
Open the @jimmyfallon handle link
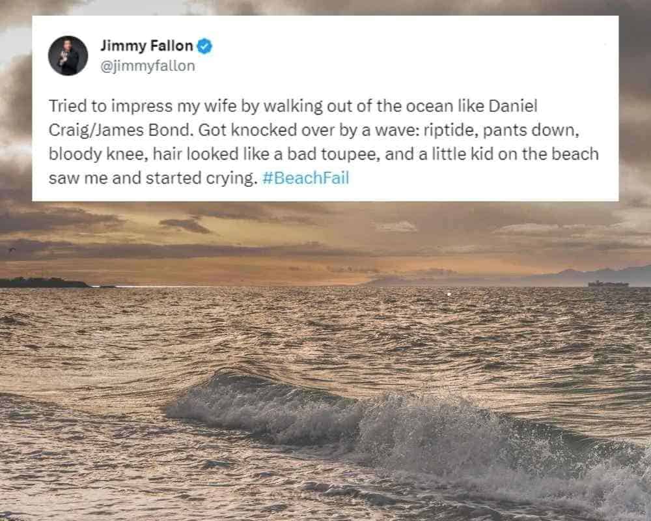pyautogui.click(x=148, y=66)
